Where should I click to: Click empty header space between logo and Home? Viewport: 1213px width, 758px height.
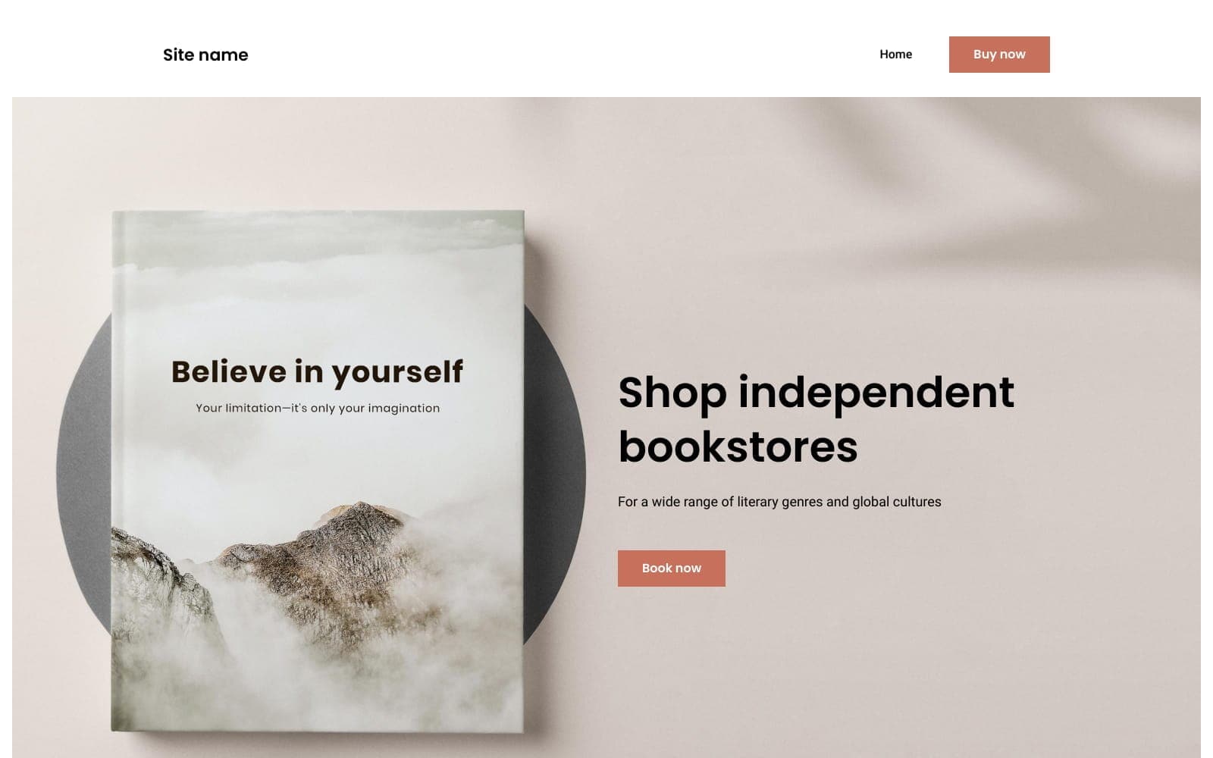[x=561, y=55]
